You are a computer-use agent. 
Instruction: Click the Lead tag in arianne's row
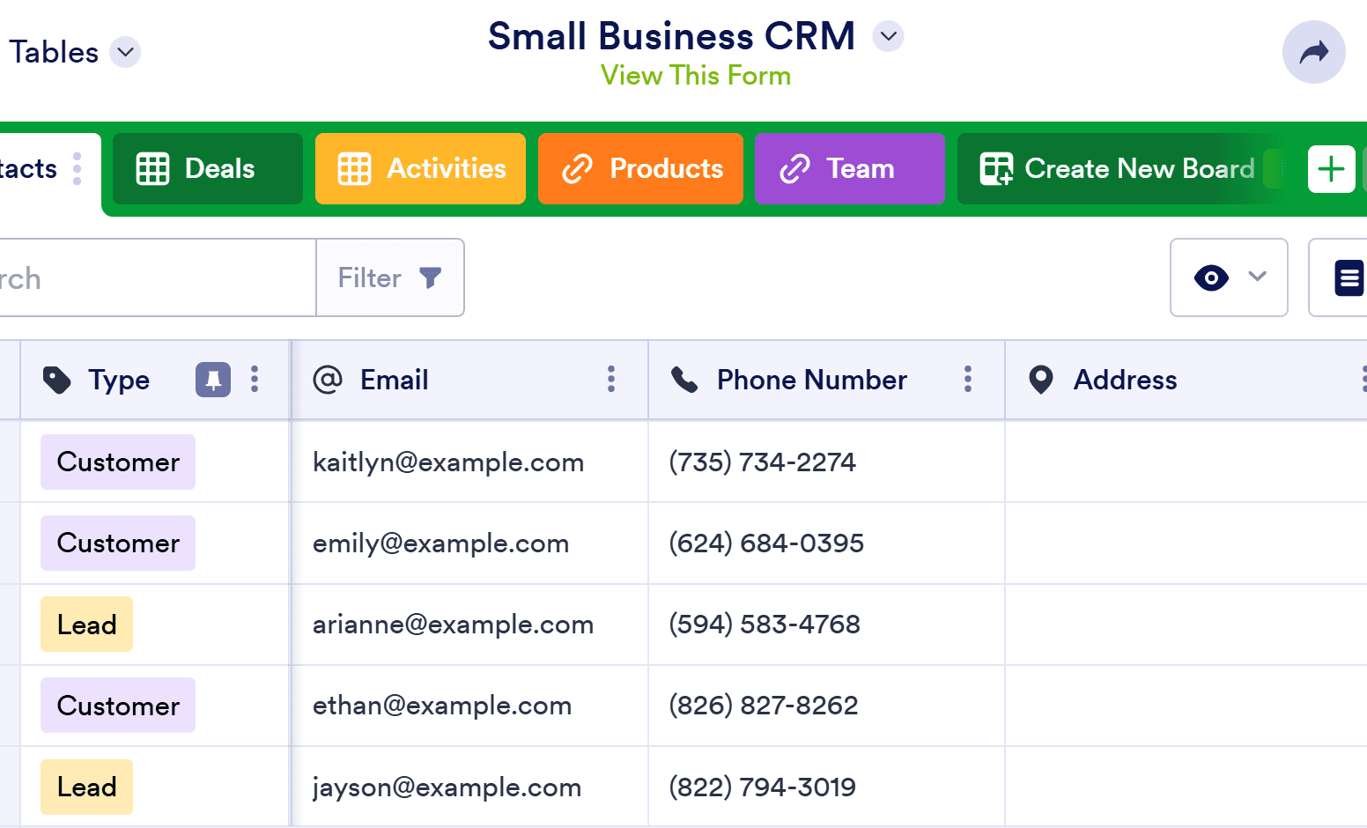coord(86,625)
